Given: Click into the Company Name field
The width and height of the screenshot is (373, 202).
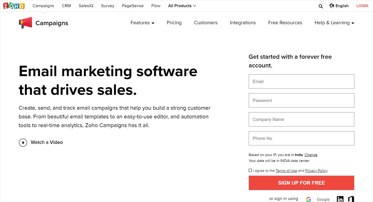Looking at the screenshot, I should [301, 119].
